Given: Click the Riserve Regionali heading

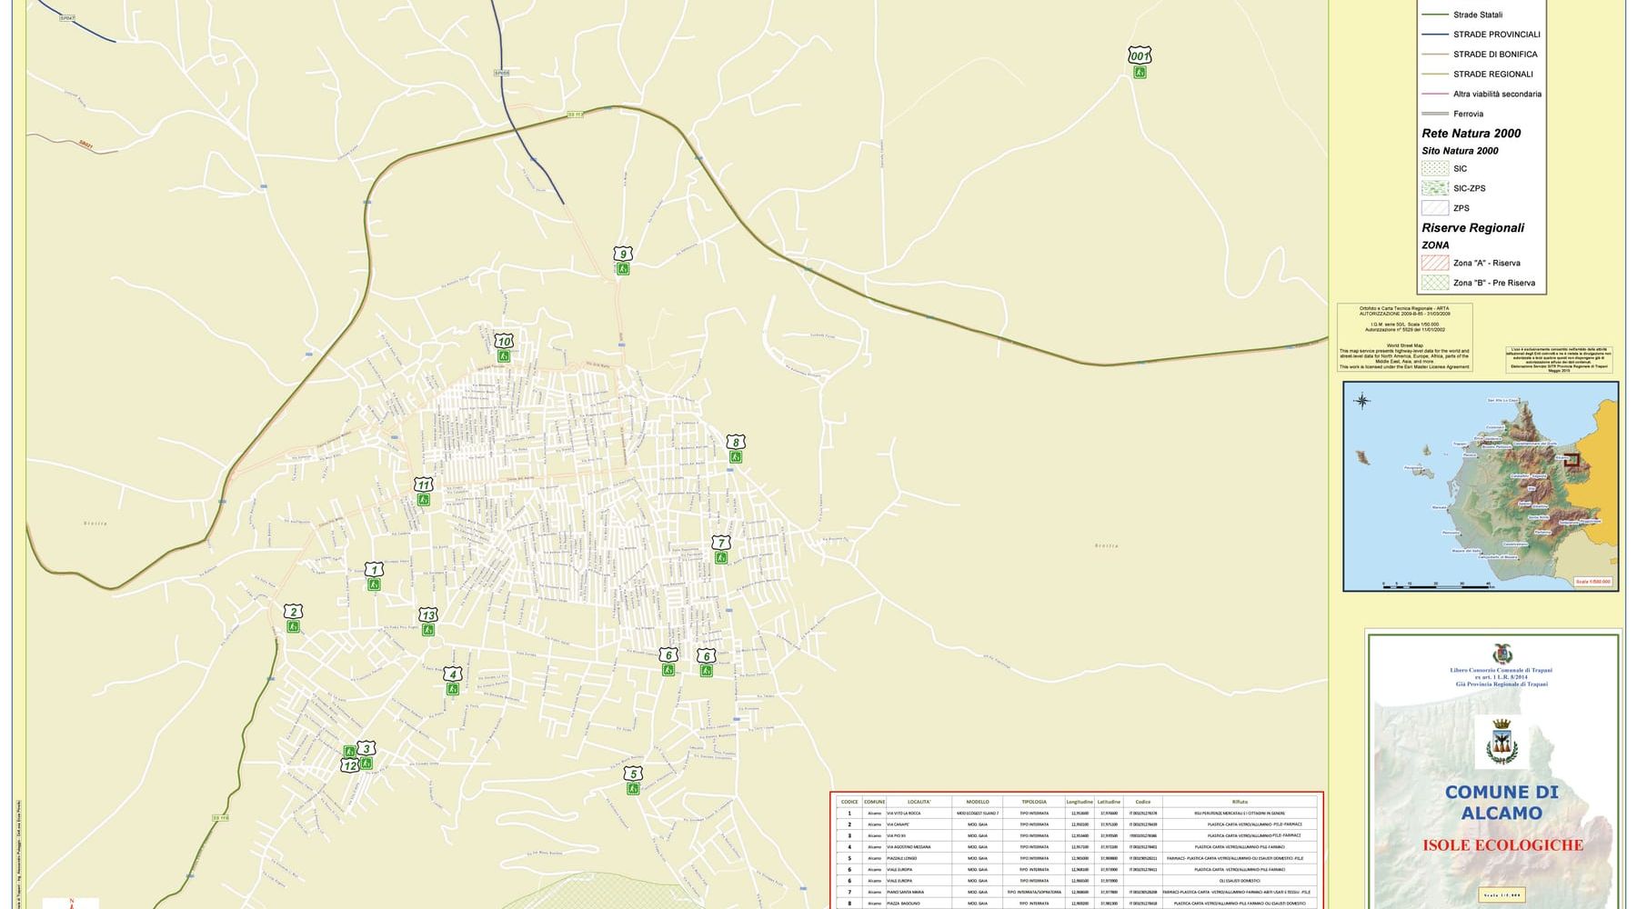Looking at the screenshot, I should (1472, 228).
